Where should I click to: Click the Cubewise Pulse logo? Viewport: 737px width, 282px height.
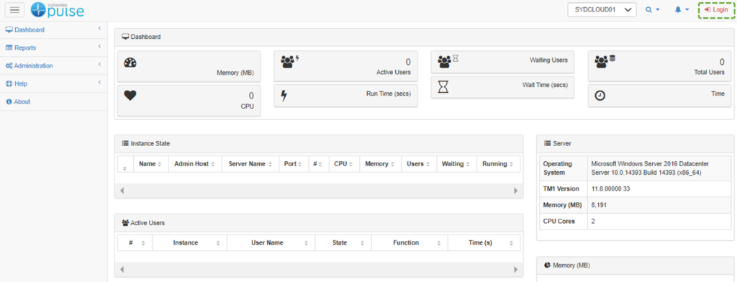pyautogui.click(x=57, y=10)
